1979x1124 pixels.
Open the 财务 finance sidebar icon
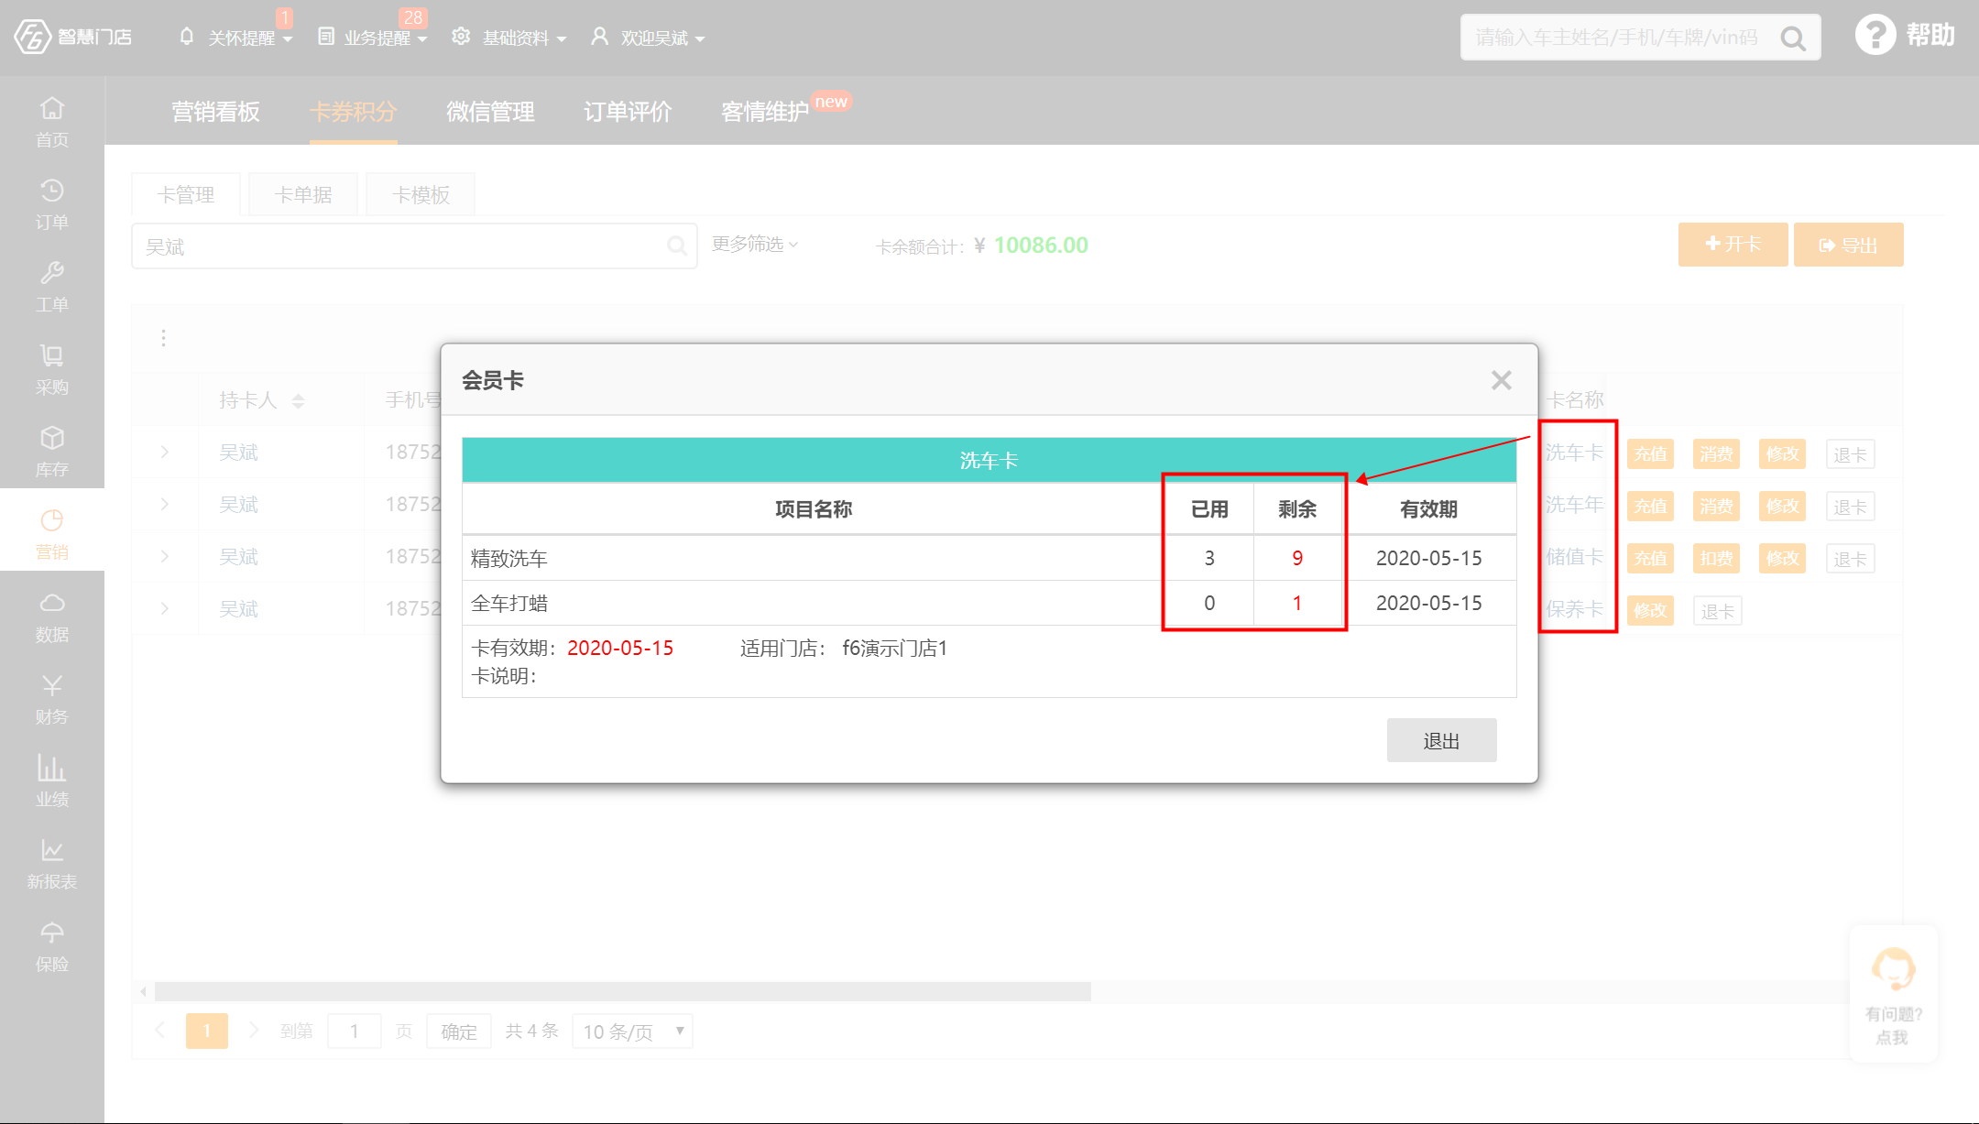pyautogui.click(x=52, y=698)
